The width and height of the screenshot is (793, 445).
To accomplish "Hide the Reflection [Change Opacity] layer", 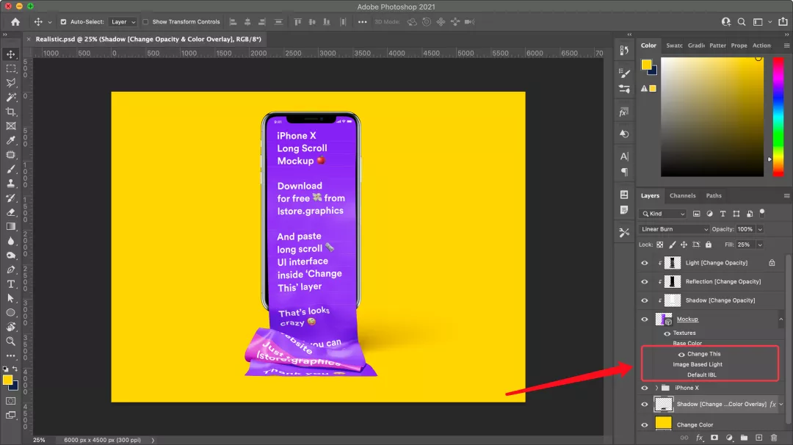I will [645, 281].
